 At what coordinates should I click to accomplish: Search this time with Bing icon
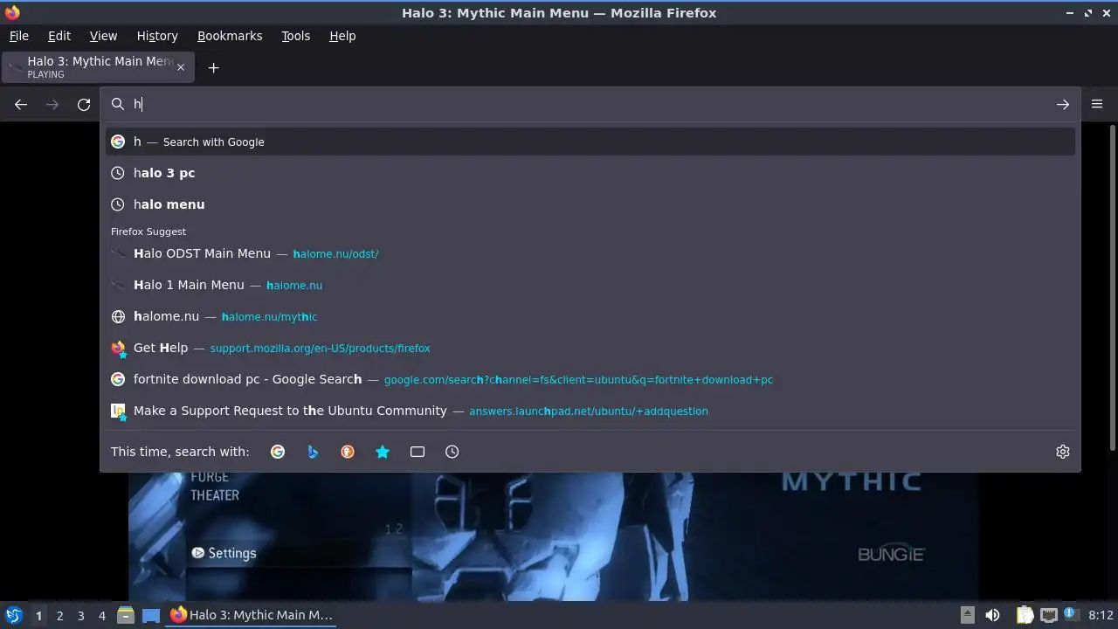coord(313,452)
